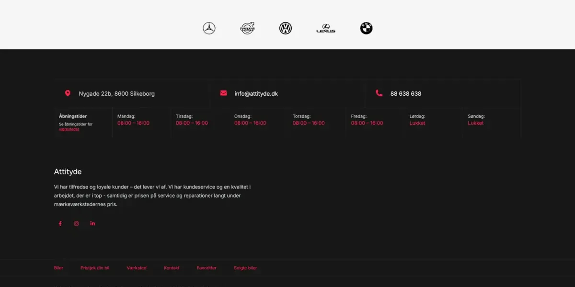Screen dimensions: 575x287
Task: Click the map pin location icon
Action: click(x=68, y=93)
